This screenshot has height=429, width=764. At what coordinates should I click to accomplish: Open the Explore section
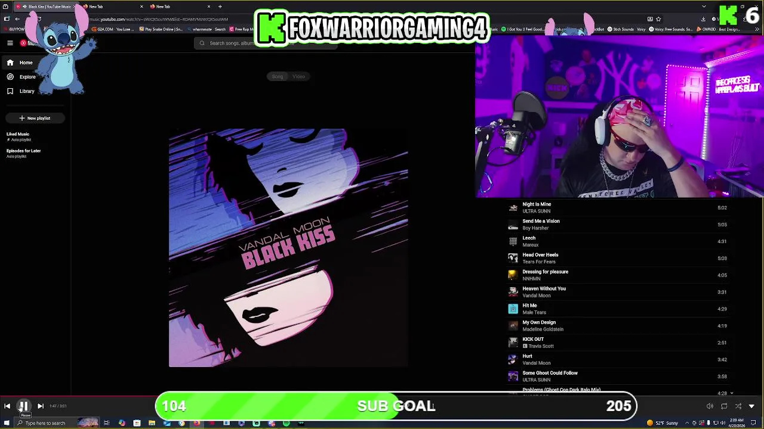34,77
